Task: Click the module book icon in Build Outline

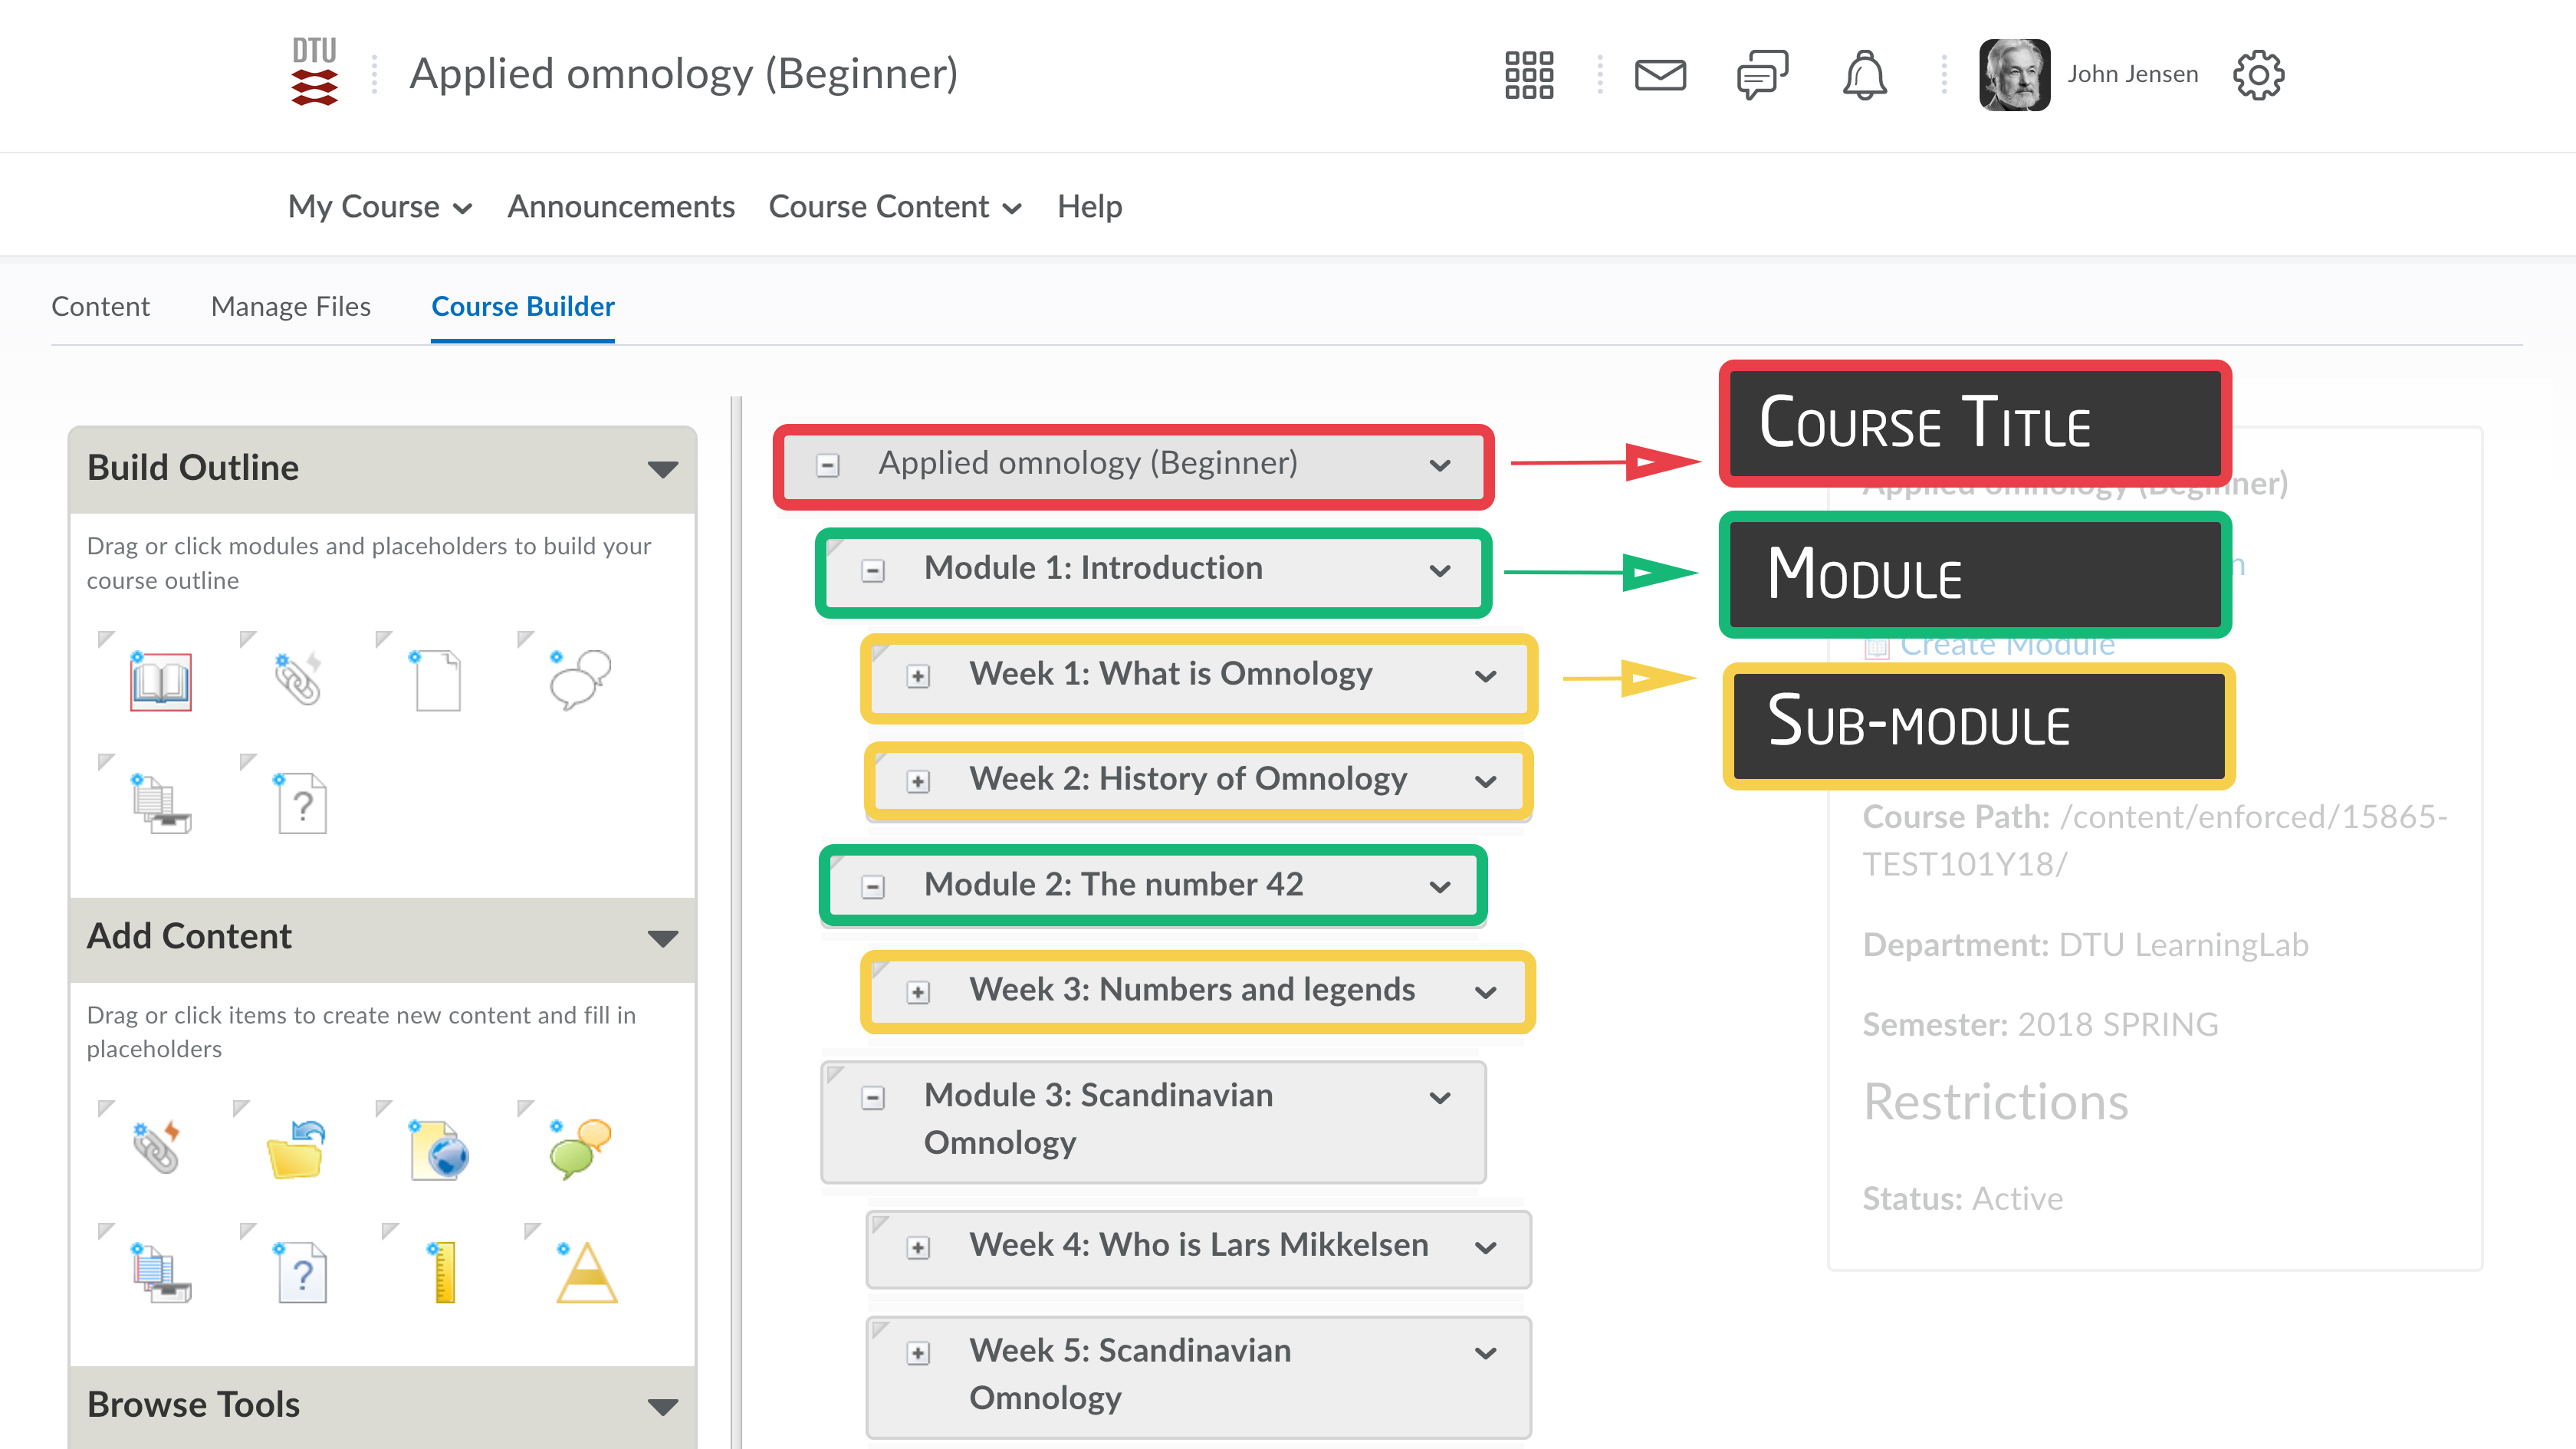Action: [160, 681]
